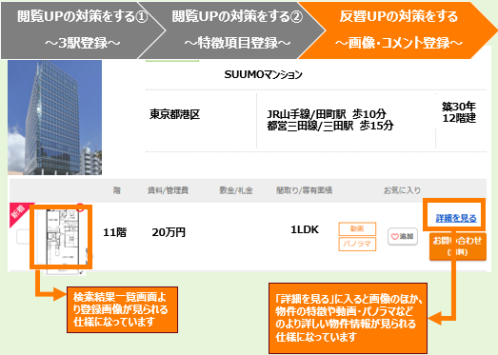Image resolution: width=498 pixels, height=355 pixels.
Task: Click the SUUMOマンション property name
Action: (x=264, y=74)
